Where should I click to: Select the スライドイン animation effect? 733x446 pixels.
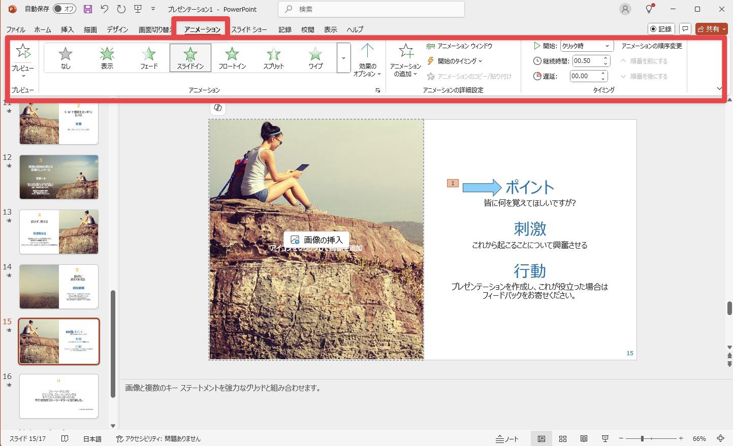pos(190,58)
